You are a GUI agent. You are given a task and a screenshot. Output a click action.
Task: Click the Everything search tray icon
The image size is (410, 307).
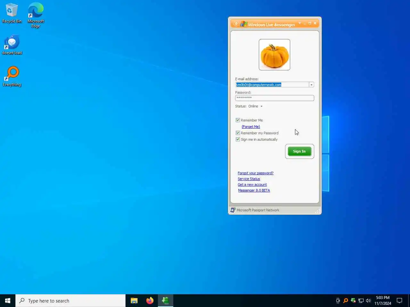tap(346, 301)
